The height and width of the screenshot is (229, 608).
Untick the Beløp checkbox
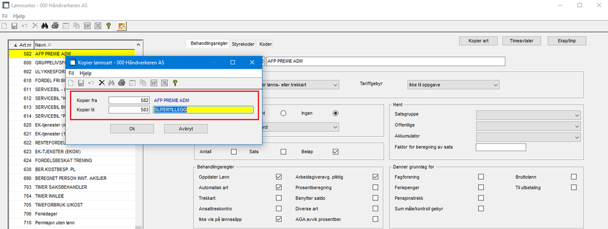click(335, 152)
